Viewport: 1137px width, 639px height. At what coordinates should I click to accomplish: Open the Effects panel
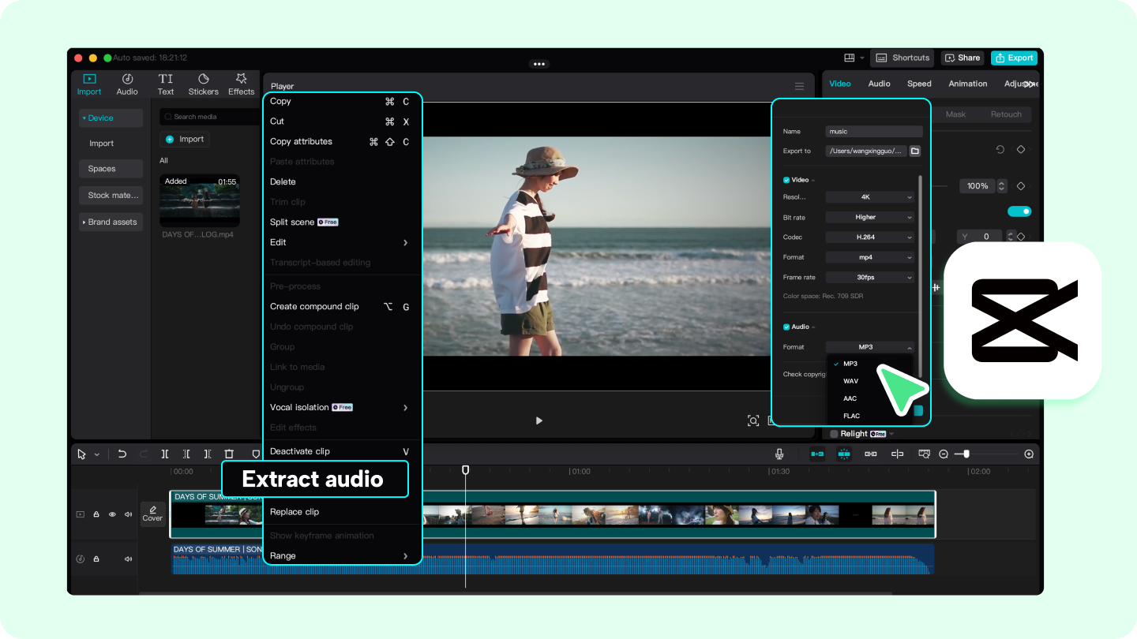tap(241, 84)
